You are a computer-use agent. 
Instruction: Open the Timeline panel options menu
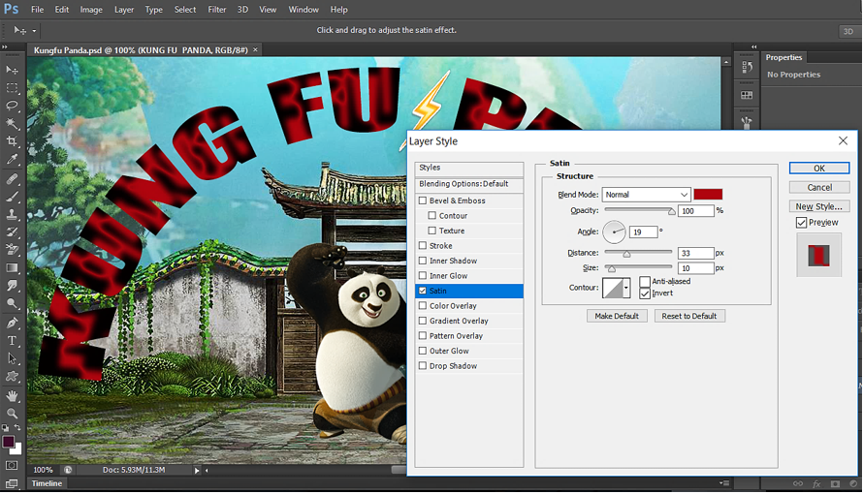pyautogui.click(x=724, y=483)
